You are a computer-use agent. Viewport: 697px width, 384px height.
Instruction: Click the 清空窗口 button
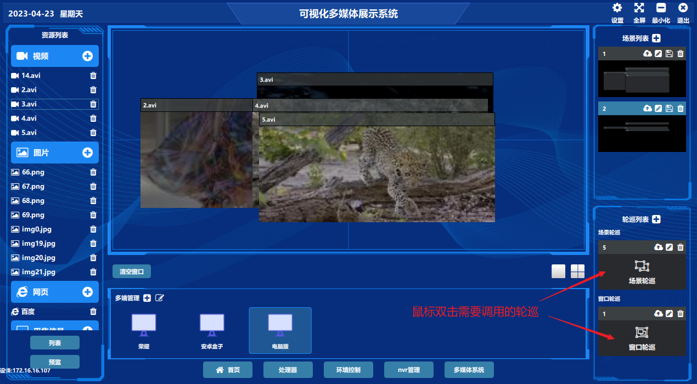click(x=132, y=272)
